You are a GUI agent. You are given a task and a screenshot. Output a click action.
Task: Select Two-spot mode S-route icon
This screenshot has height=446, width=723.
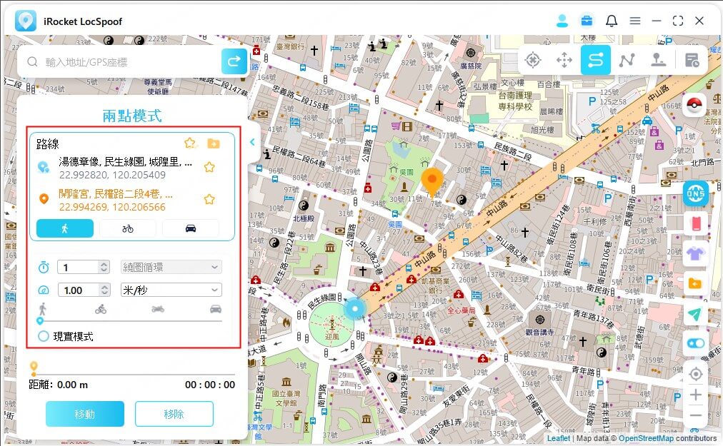pos(595,60)
